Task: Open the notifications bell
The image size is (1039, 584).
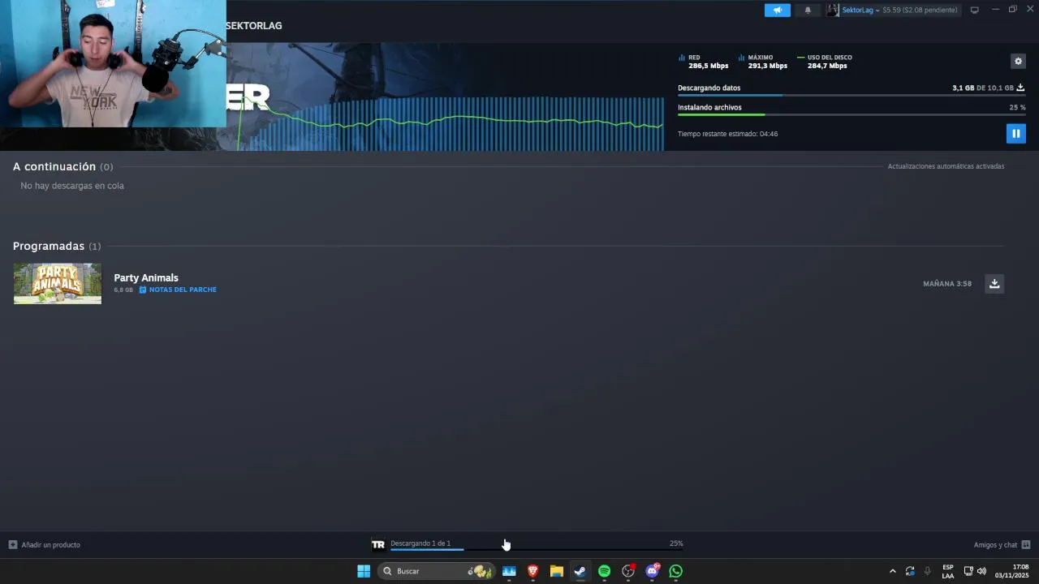Action: pos(807,10)
